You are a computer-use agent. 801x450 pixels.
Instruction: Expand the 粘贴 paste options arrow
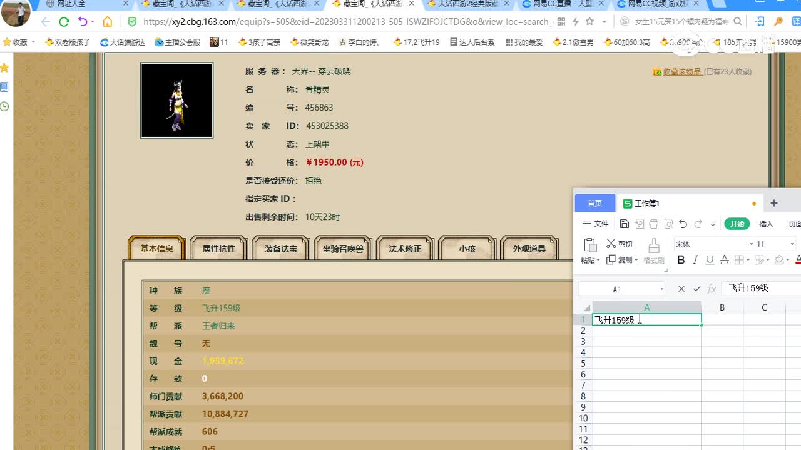599,261
